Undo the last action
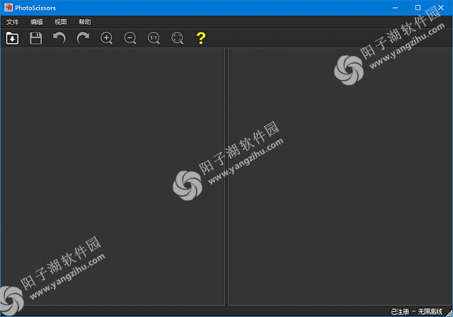 tap(59, 38)
